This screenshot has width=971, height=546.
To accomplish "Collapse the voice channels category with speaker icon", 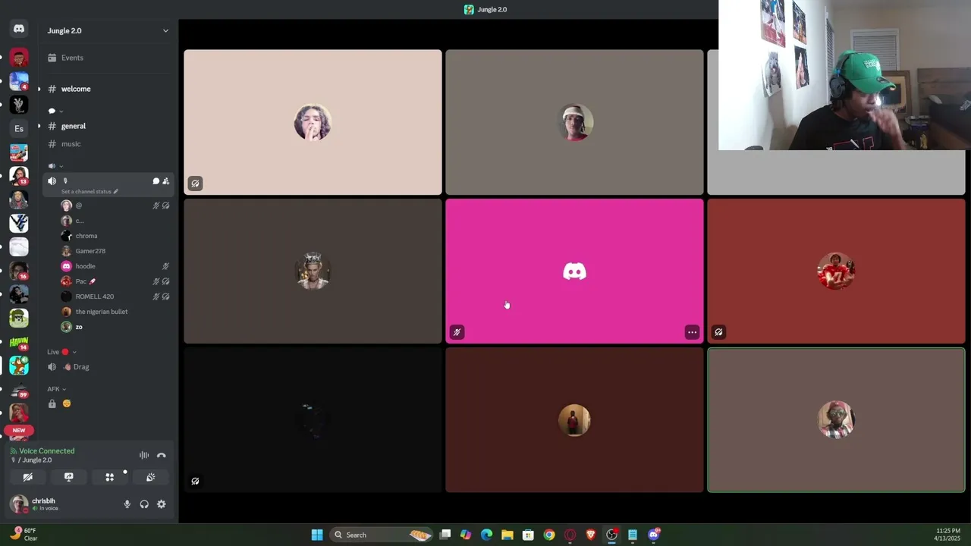I will pos(55,166).
